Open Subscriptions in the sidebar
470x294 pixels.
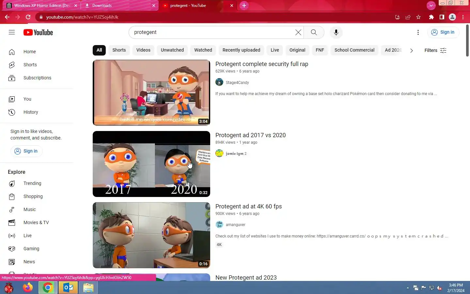click(37, 78)
